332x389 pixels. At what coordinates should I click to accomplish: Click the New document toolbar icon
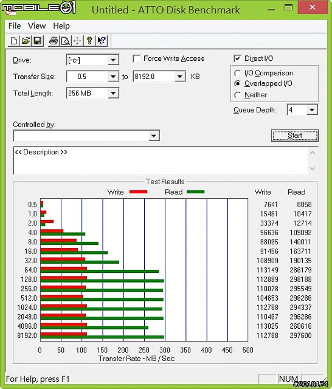pyautogui.click(x=13, y=41)
